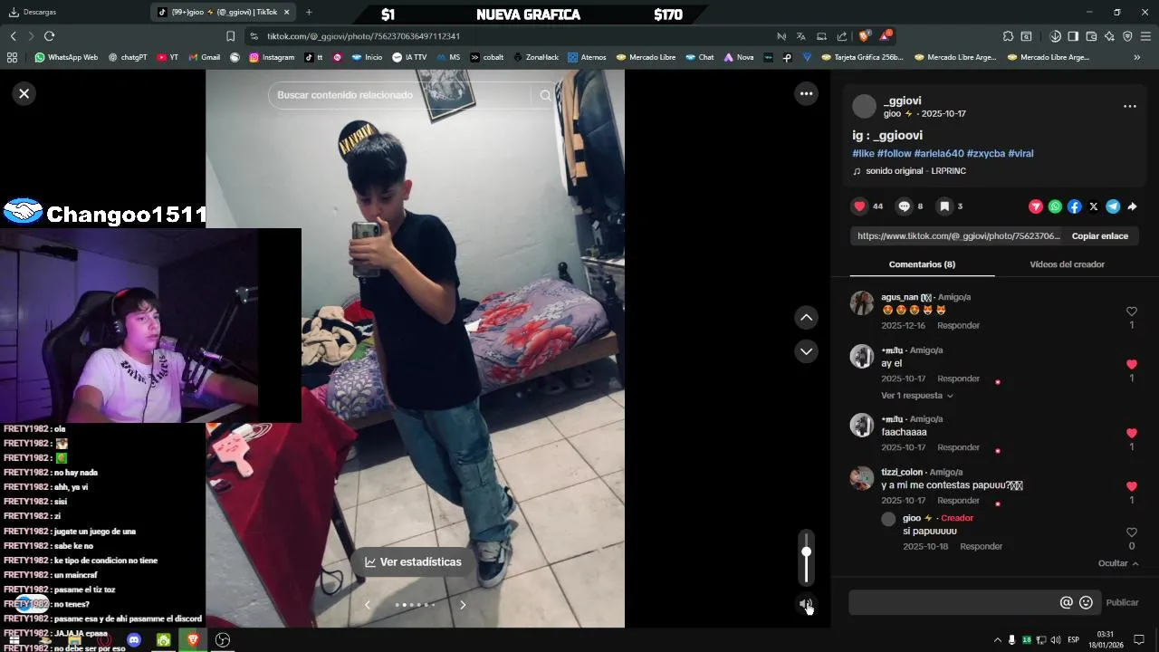Open tizzi_colon's avatar
The width and height of the screenshot is (1159, 652).
pyautogui.click(x=862, y=478)
